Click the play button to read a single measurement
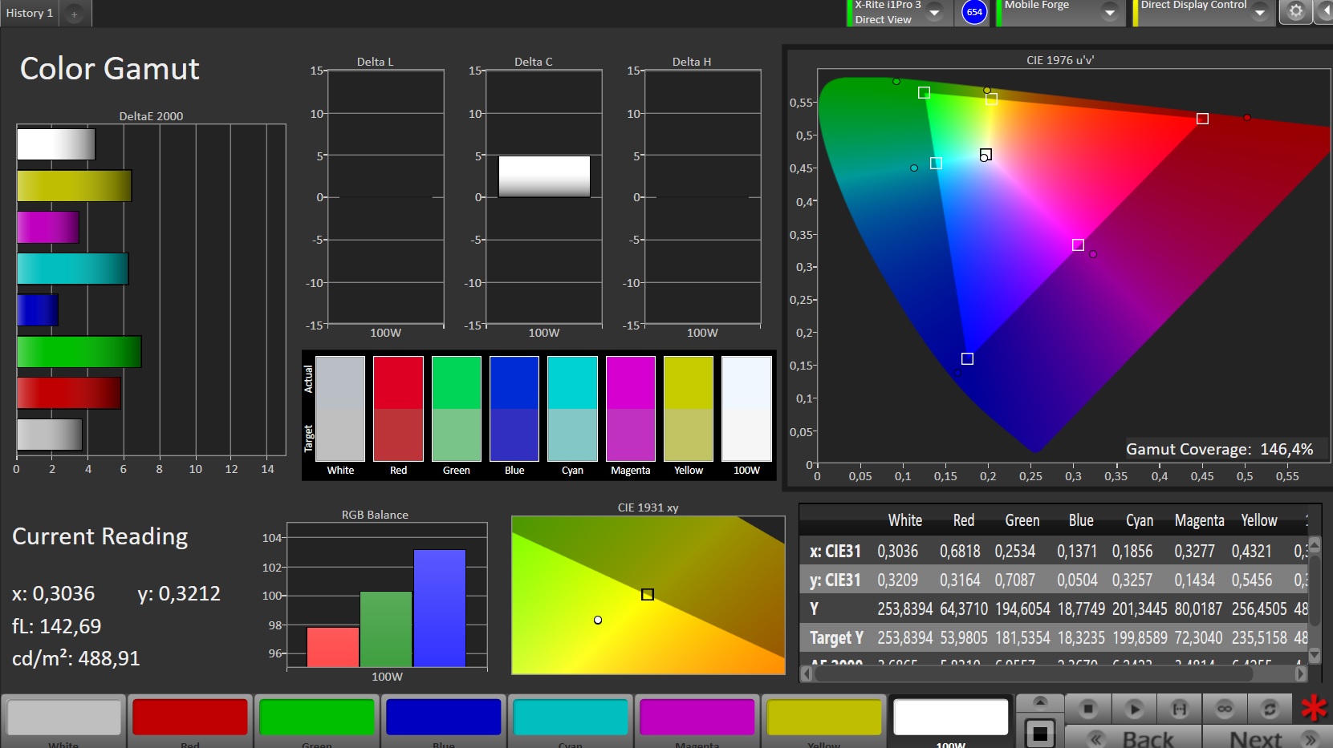Image resolution: width=1333 pixels, height=748 pixels. tap(1133, 709)
